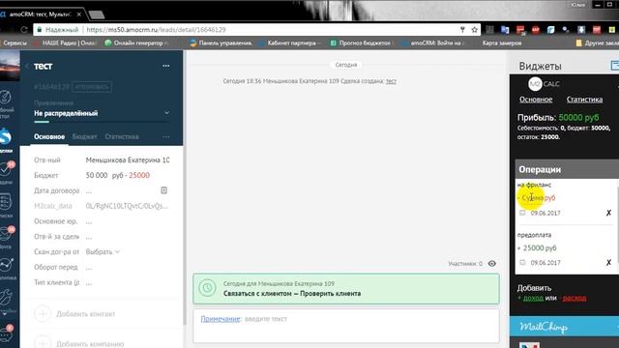Click the Примечание link in note field

pos(221,319)
